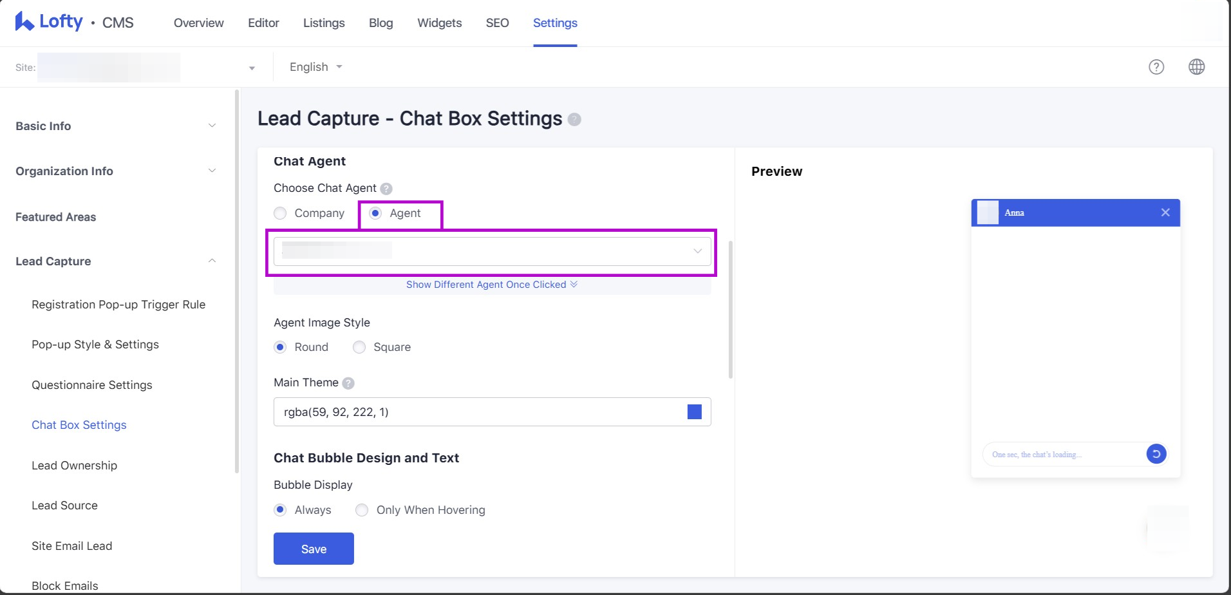
Task: Select Square agent image style
Action: [x=359, y=347]
